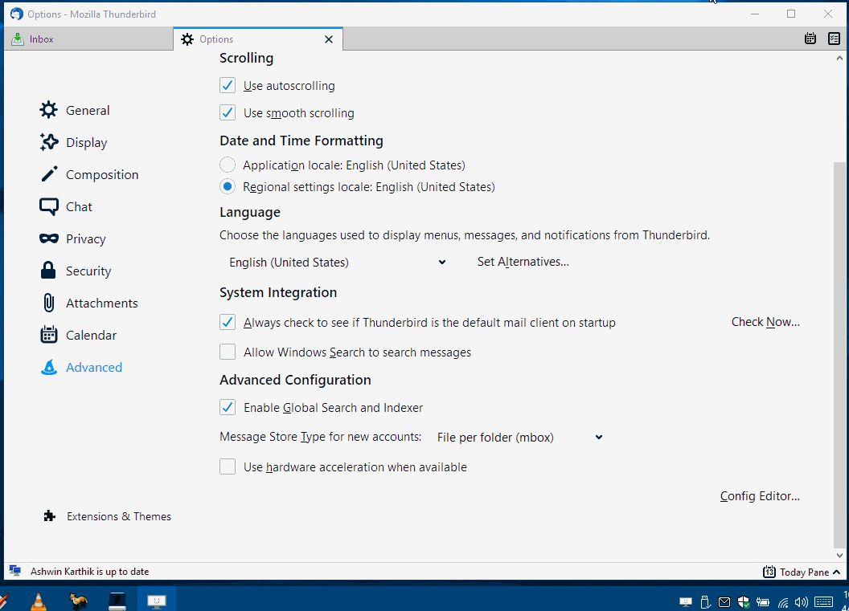This screenshot has width=849, height=611.
Task: Disable the Use autoscrolling checkbox
Action: point(228,86)
